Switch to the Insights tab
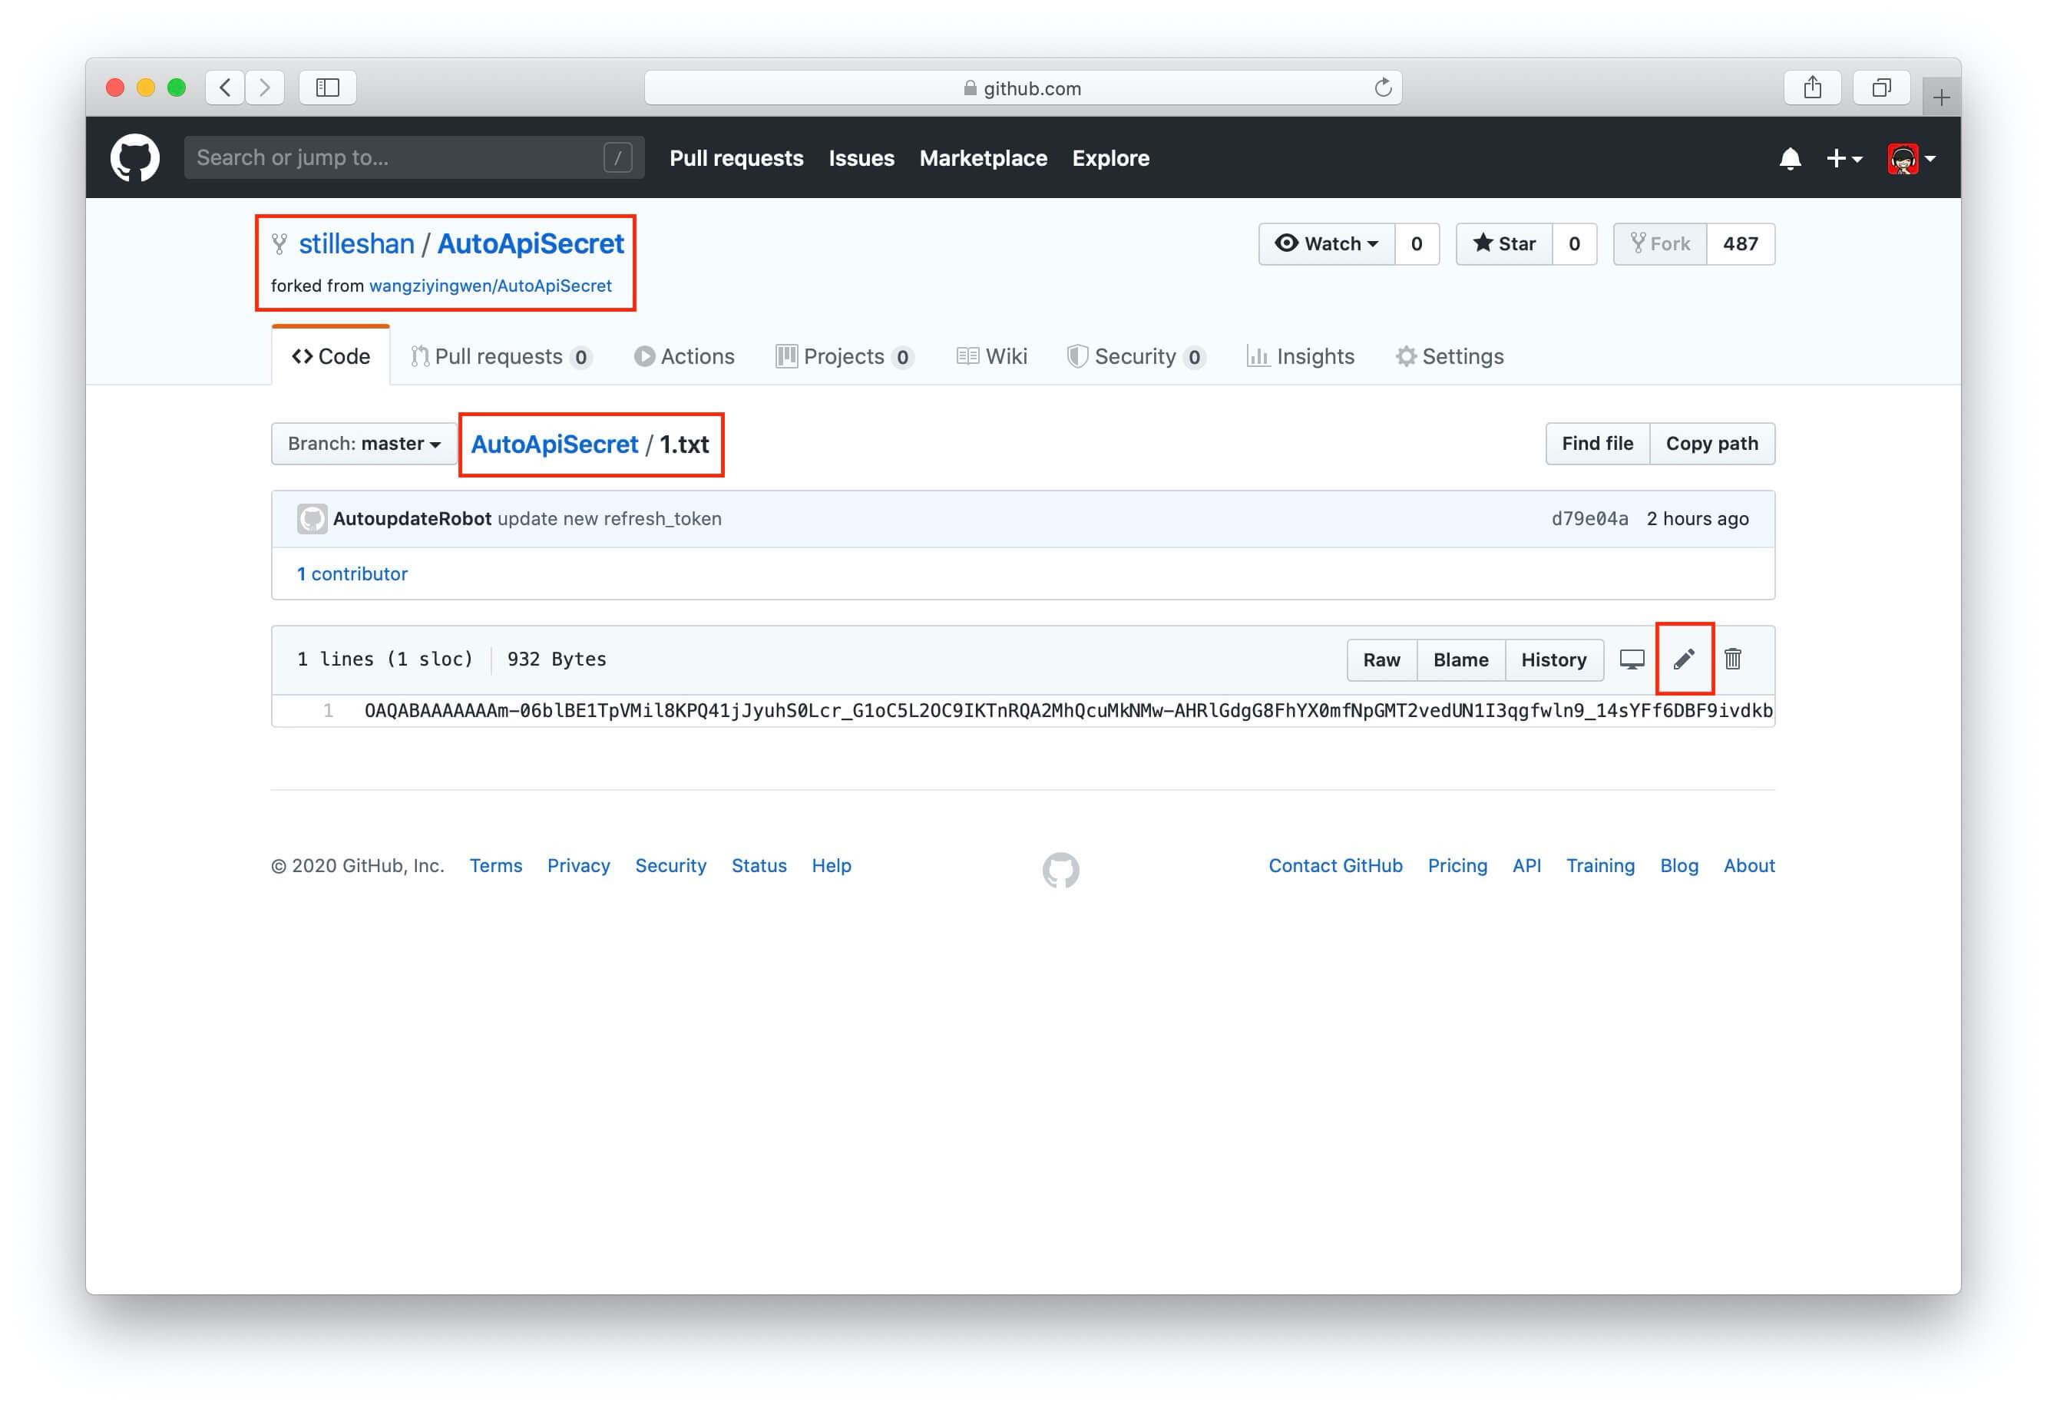This screenshot has height=1408, width=2047. pyautogui.click(x=1301, y=356)
